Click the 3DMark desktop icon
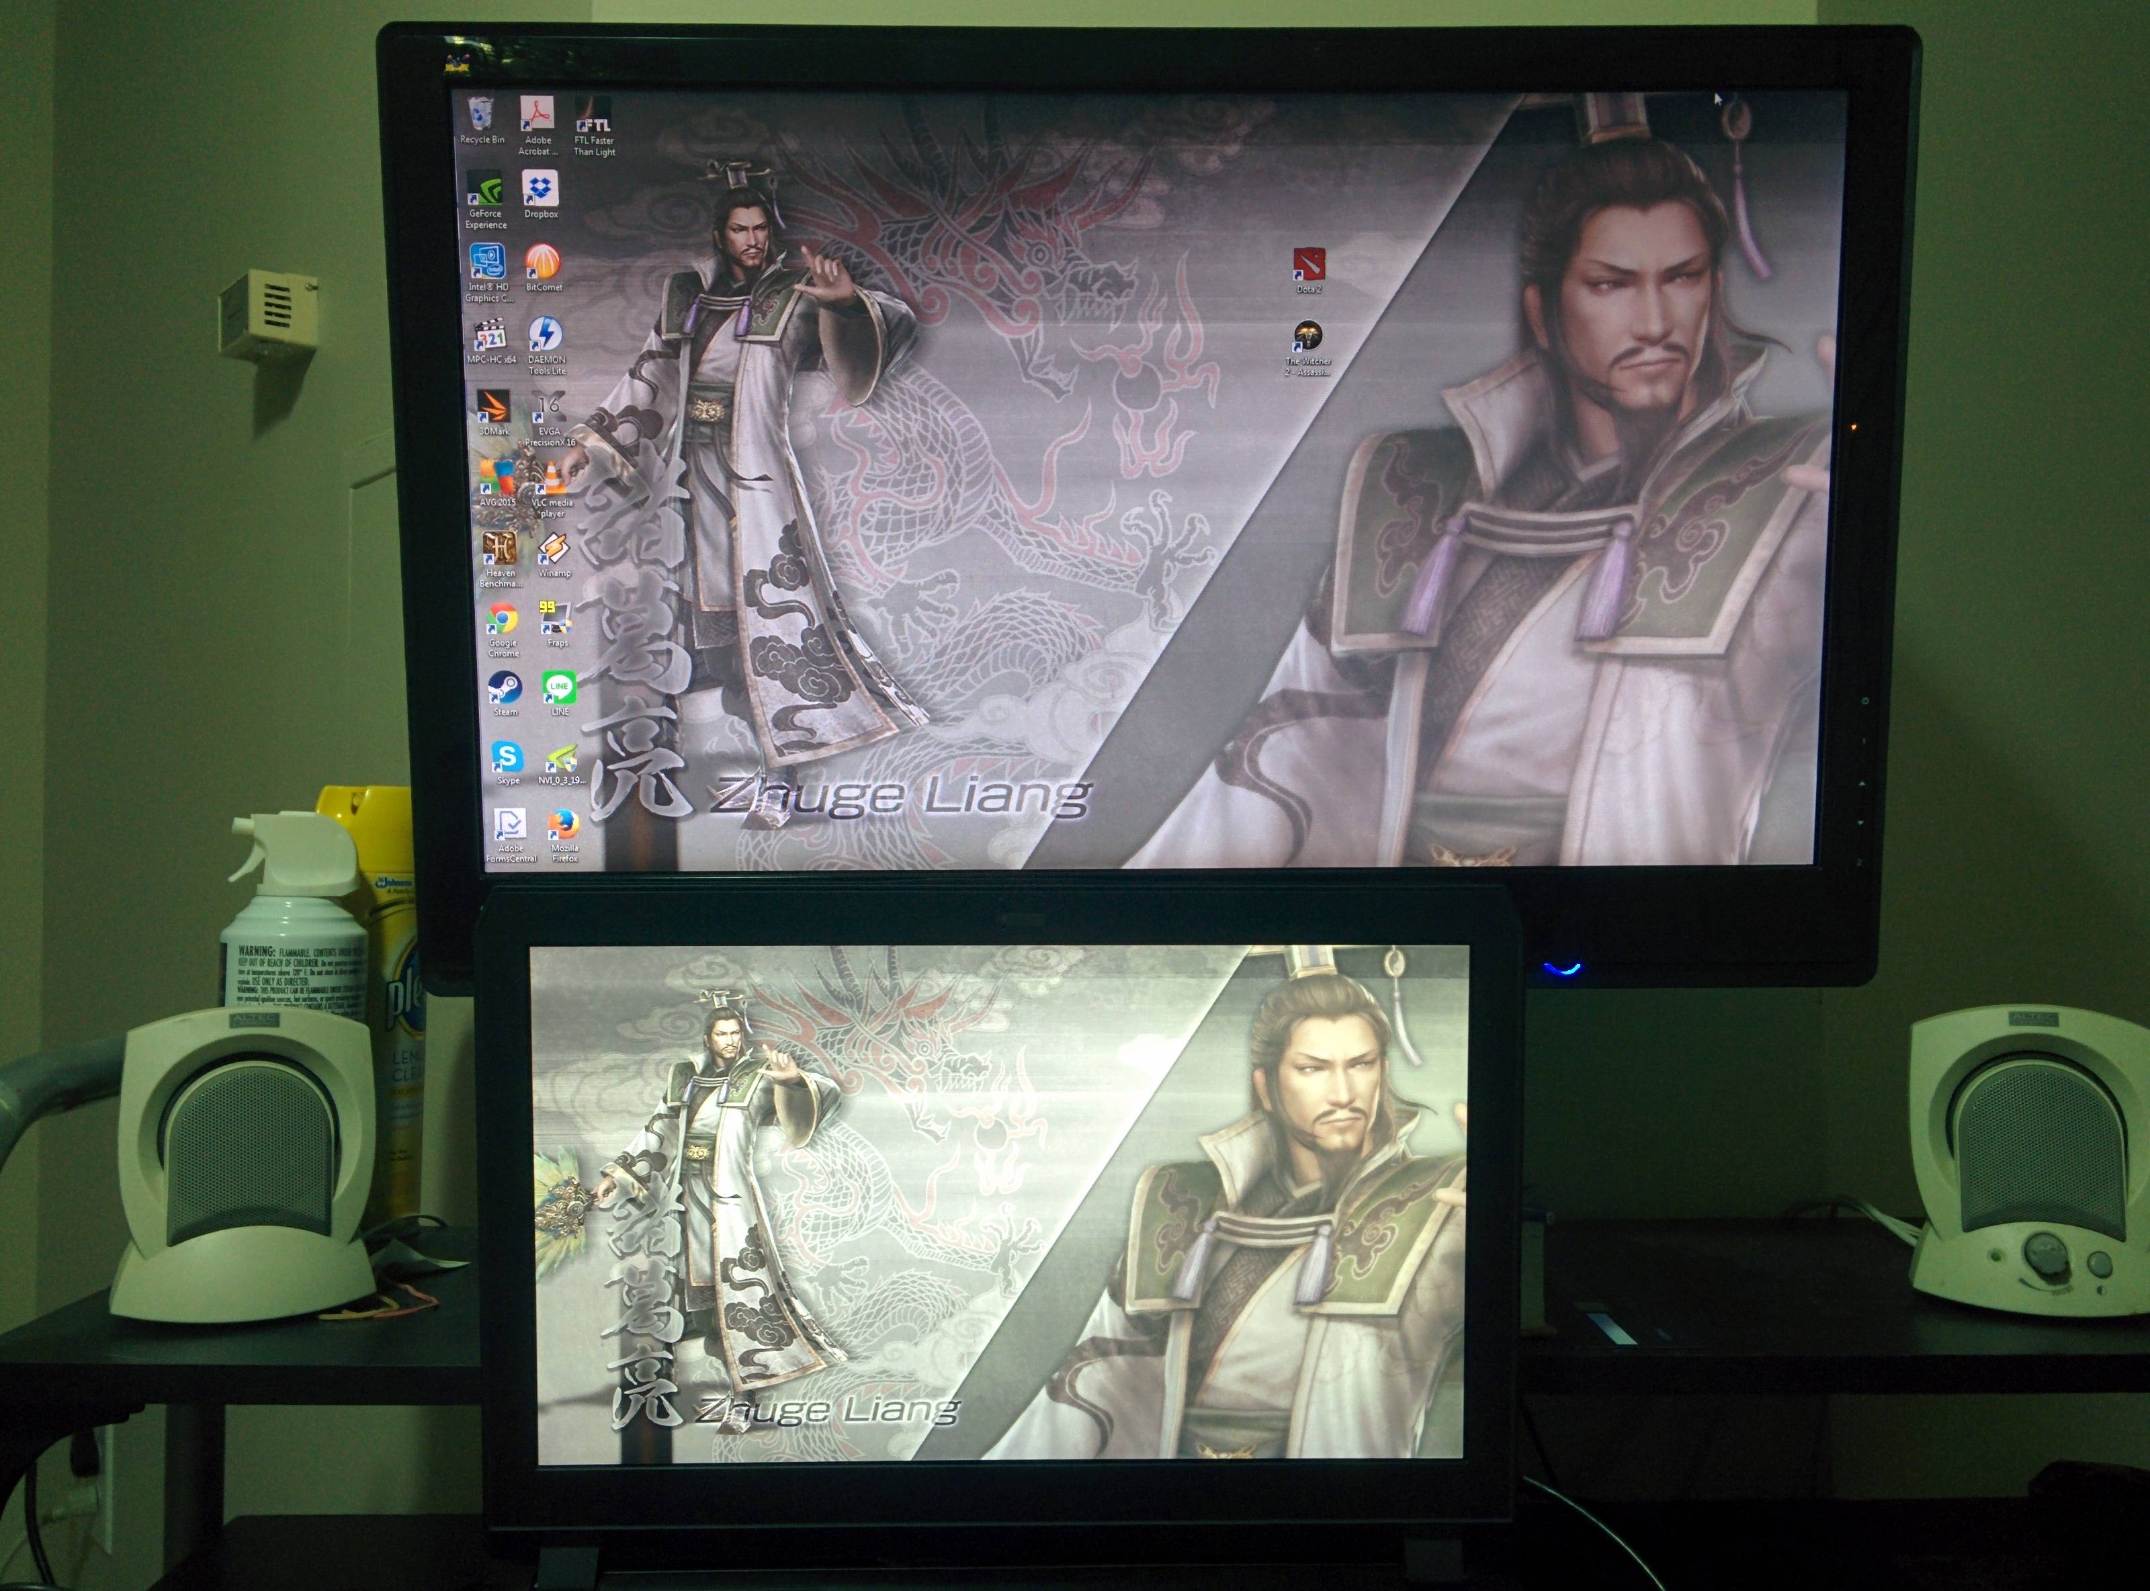 click(x=494, y=413)
